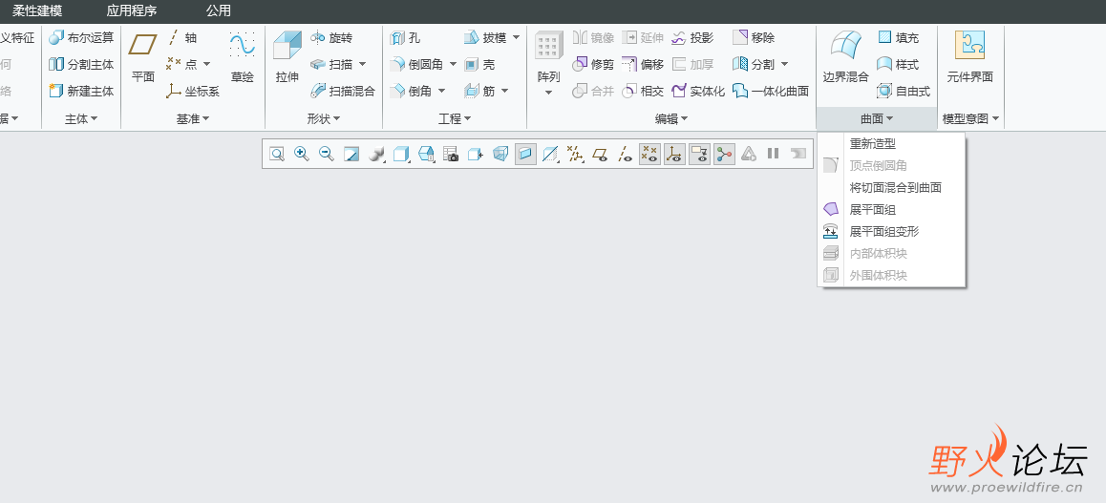The width and height of the screenshot is (1106, 503).
Task: Click the 分割主体 split body button
Action: pos(81,64)
